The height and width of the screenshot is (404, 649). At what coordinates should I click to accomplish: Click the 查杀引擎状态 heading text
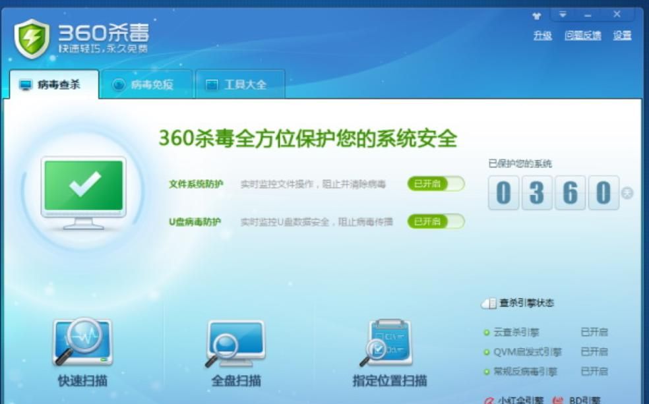[x=526, y=304]
